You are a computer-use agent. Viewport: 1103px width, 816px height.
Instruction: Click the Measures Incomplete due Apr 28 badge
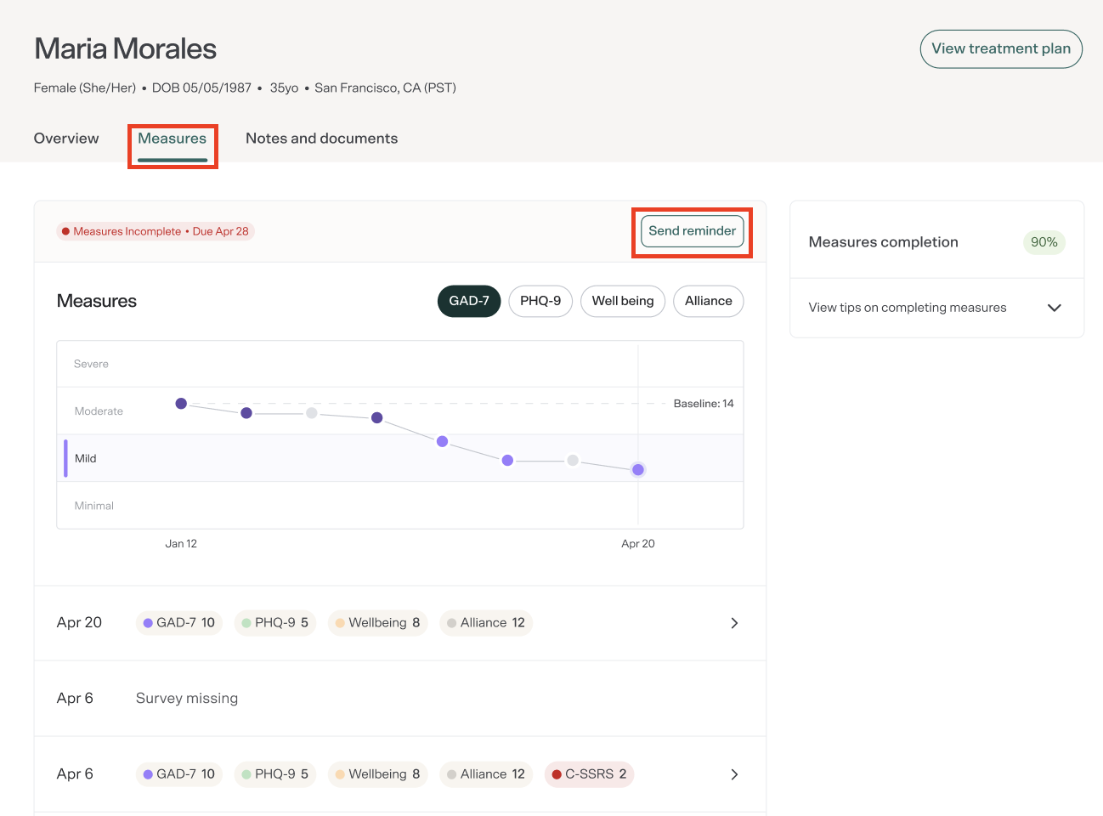156,231
